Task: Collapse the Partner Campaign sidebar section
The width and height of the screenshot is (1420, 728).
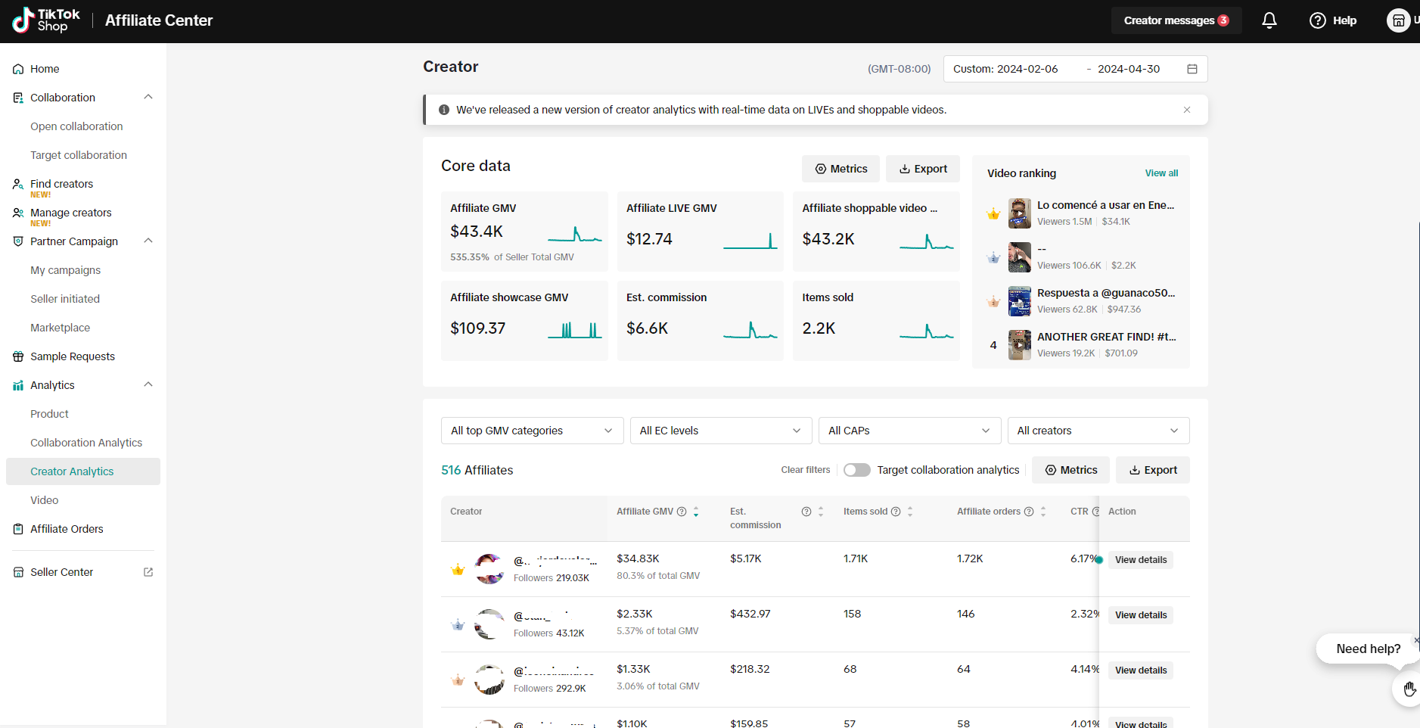Action: 148,241
